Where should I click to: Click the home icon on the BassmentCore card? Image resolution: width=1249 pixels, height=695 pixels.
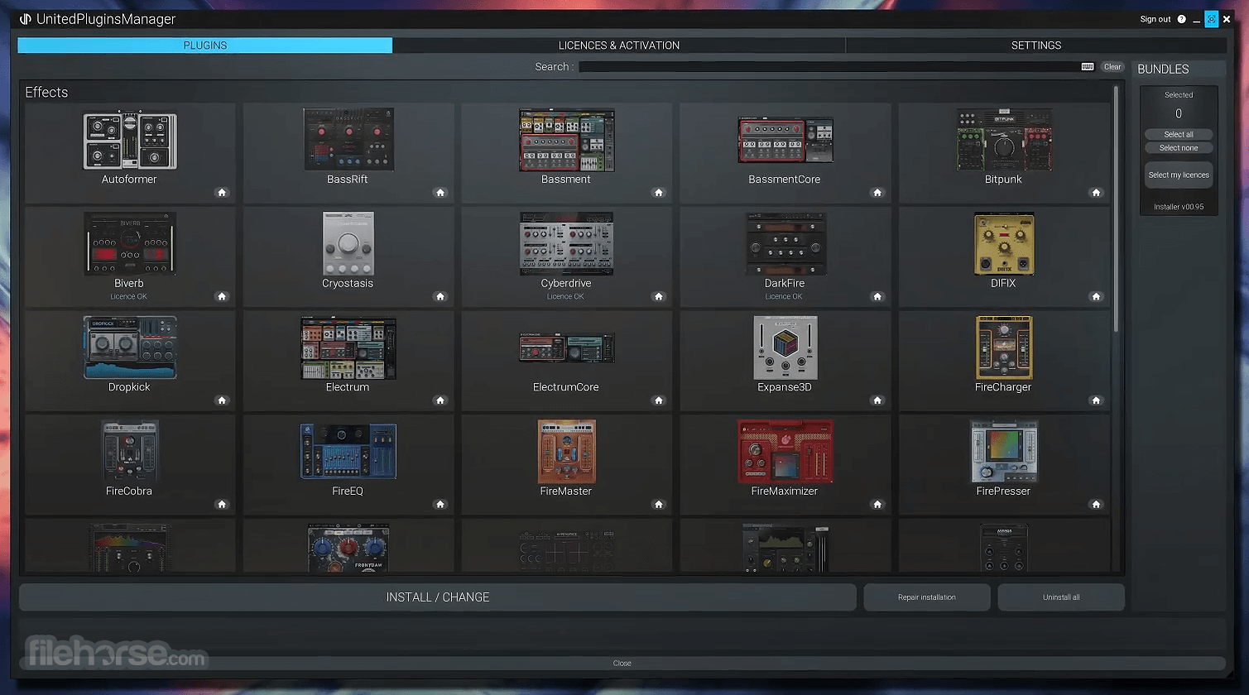[877, 193]
